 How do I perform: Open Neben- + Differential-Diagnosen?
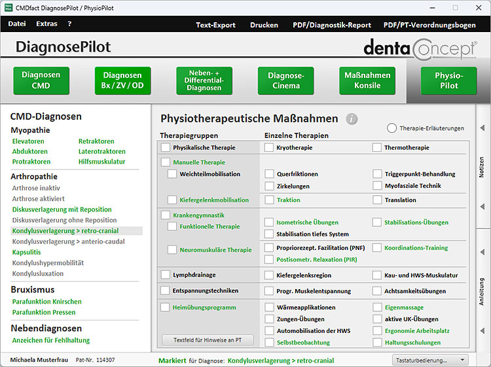point(204,80)
